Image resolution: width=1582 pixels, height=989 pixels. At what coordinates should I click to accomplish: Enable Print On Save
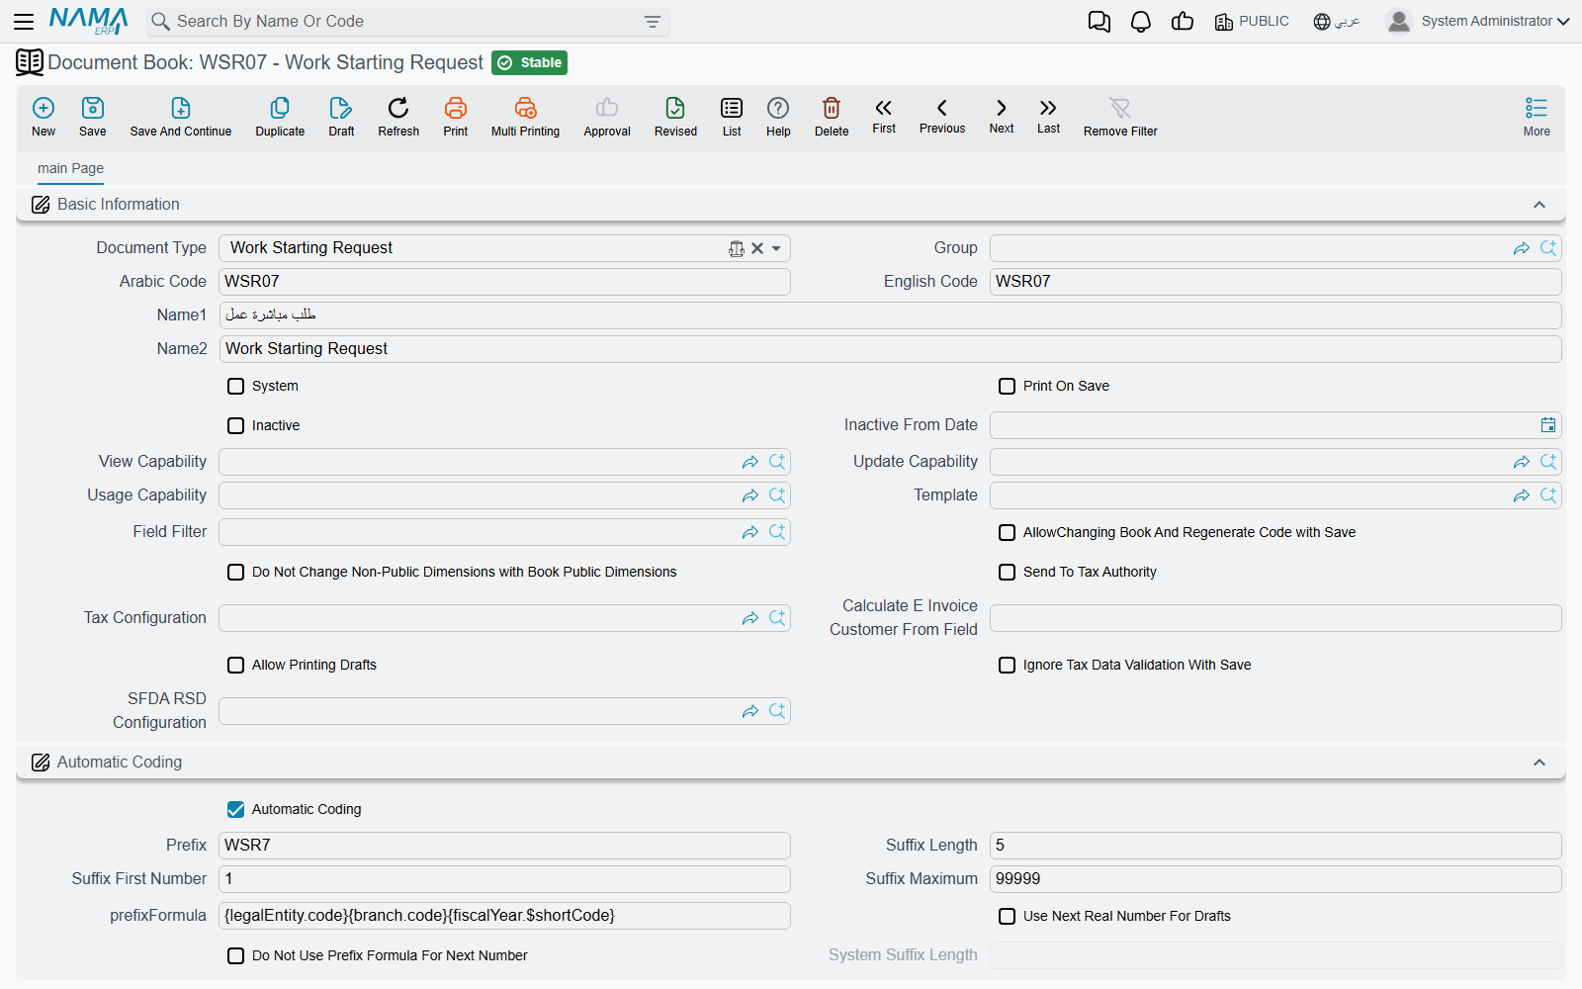pyautogui.click(x=1008, y=387)
